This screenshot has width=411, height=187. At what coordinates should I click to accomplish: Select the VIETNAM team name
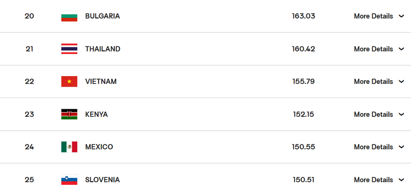[x=101, y=81]
